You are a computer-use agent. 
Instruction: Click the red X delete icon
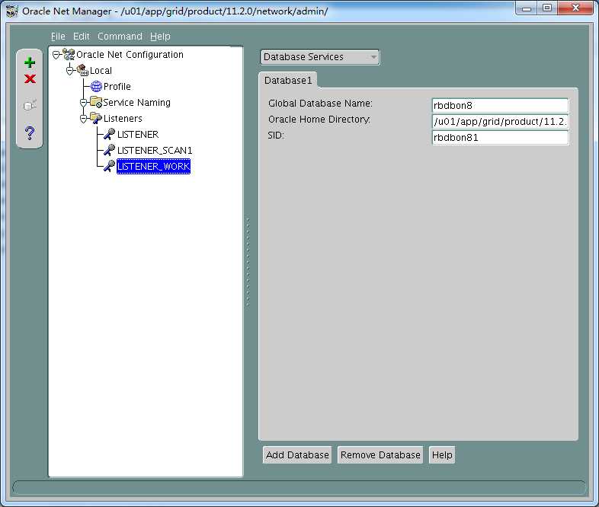tap(30, 79)
